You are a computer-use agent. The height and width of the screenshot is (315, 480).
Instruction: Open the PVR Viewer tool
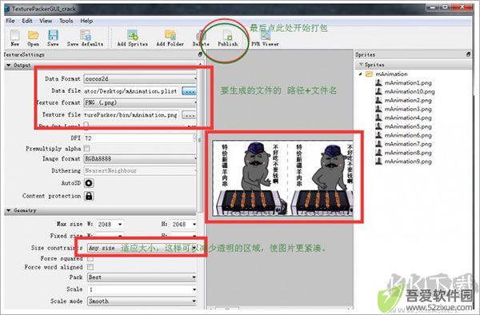(265, 38)
